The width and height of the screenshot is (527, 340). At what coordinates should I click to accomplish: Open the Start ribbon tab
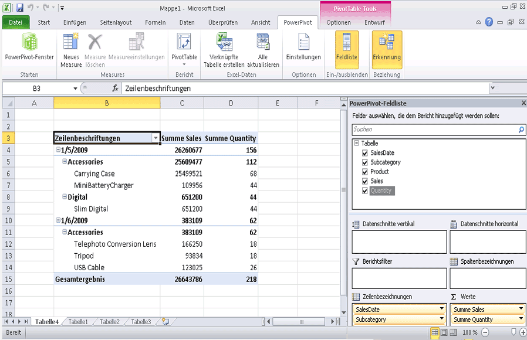coord(45,22)
